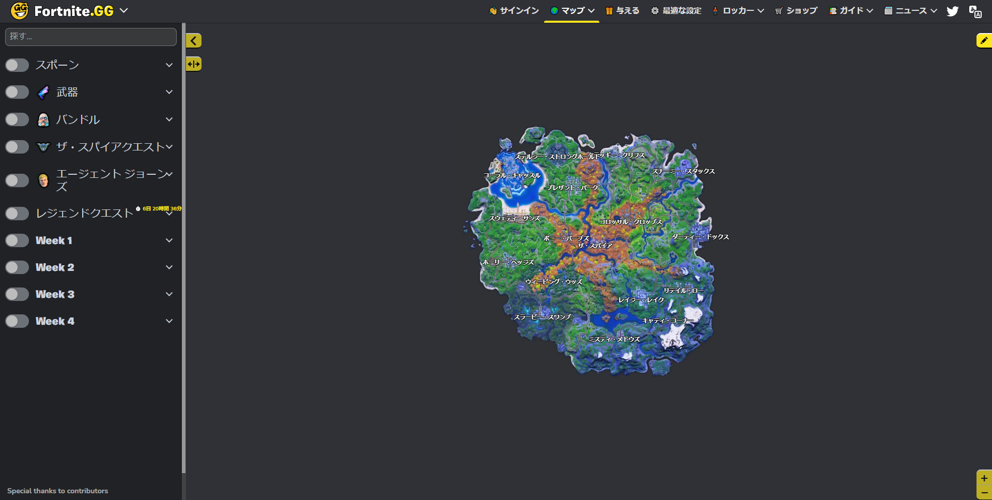992x500 pixels.
Task: Enable the Week 3 switch
Action: [x=17, y=294]
